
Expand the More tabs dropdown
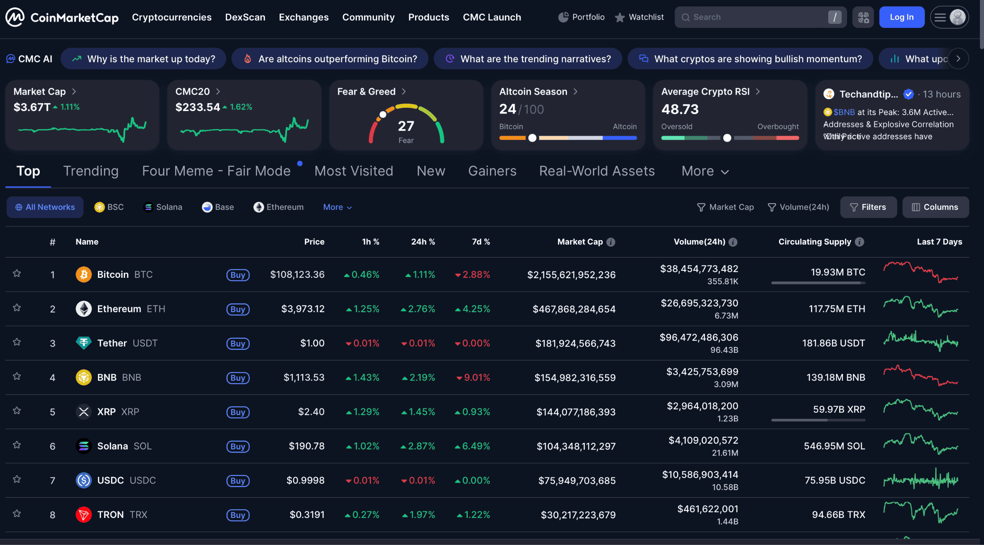coord(705,171)
